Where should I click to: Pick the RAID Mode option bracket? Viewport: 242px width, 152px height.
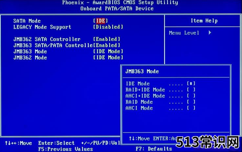click(191, 102)
